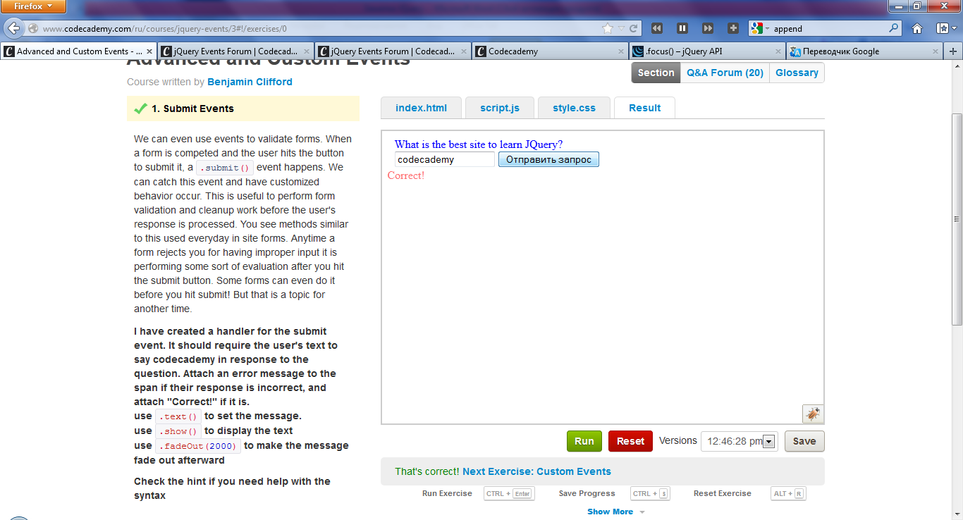The height and width of the screenshot is (520, 963).
Task: Go to 'Next Exercise: Custom Events'
Action: click(x=536, y=471)
